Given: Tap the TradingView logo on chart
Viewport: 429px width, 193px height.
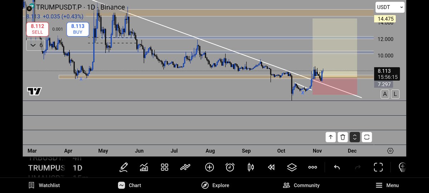Looking at the screenshot, I should click(x=34, y=91).
